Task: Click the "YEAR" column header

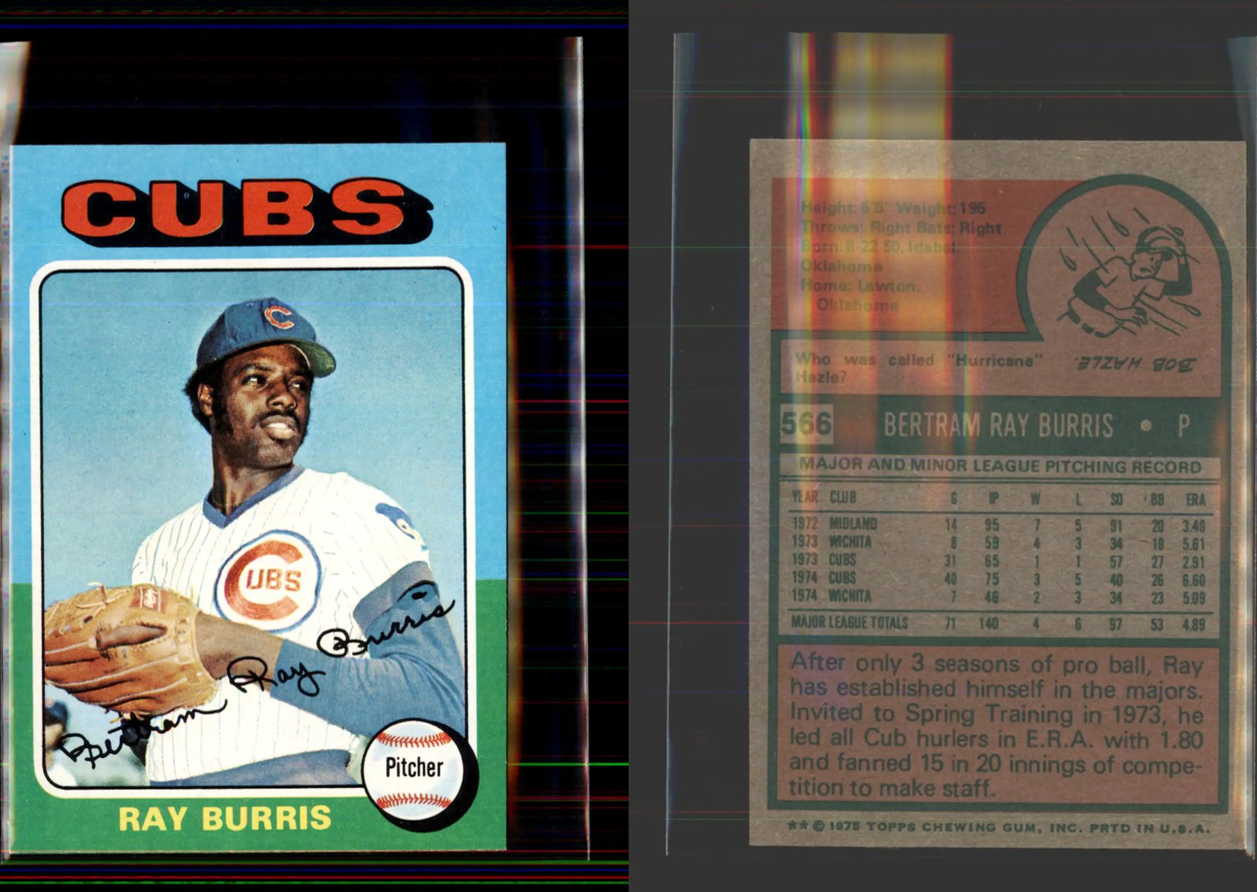Action: 804,497
